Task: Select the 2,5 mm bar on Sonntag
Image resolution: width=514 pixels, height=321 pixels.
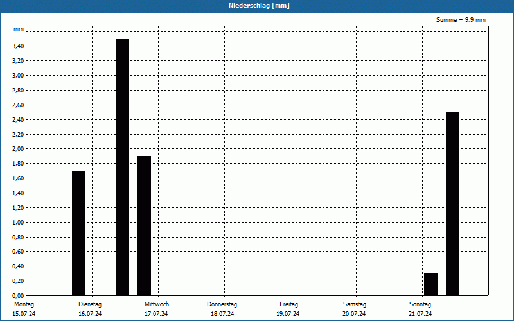Action: (452, 204)
